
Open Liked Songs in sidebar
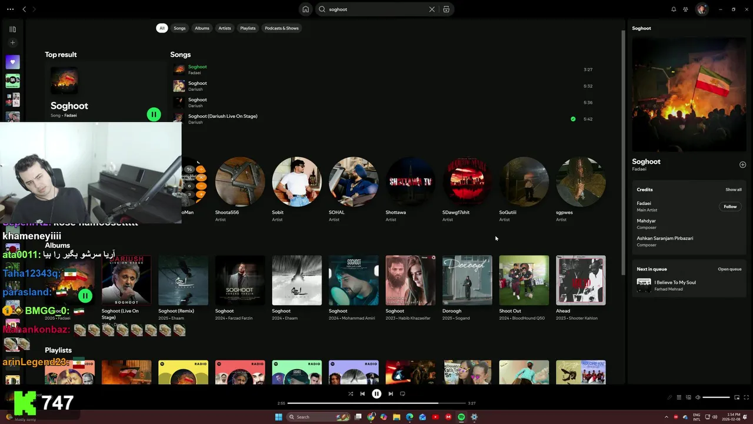pyautogui.click(x=12, y=62)
